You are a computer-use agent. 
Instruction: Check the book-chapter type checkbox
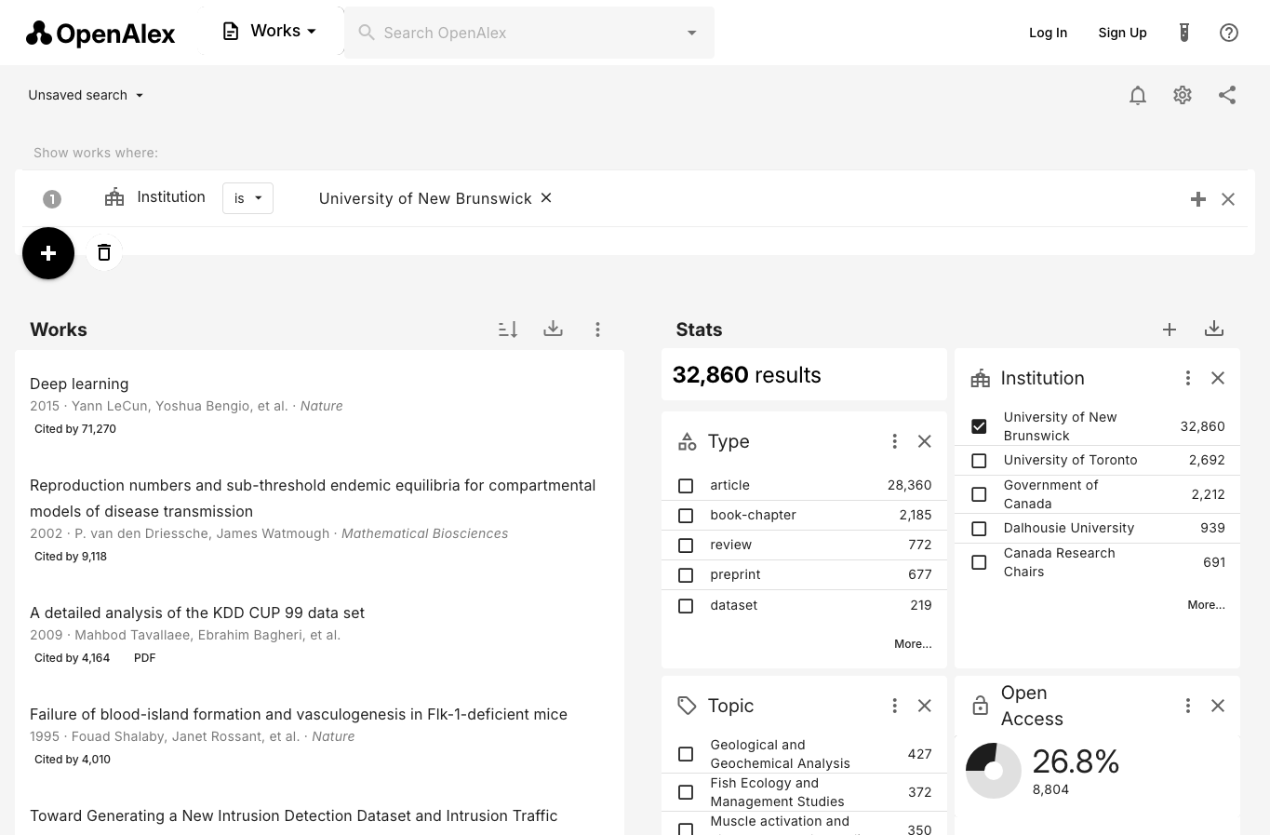(686, 516)
